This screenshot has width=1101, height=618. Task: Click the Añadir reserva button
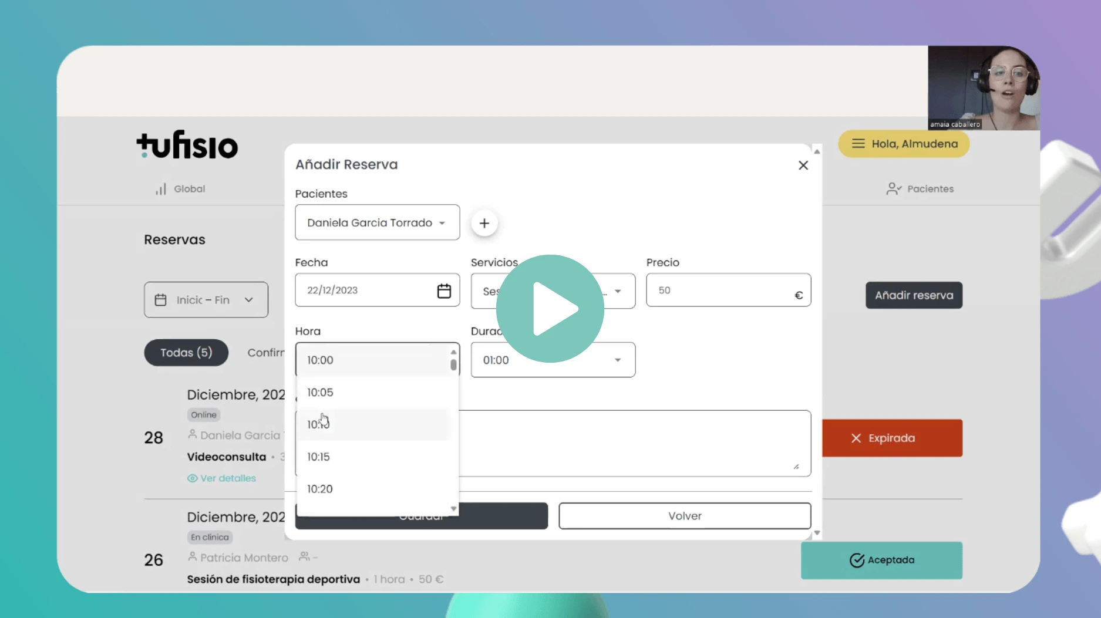(x=914, y=295)
